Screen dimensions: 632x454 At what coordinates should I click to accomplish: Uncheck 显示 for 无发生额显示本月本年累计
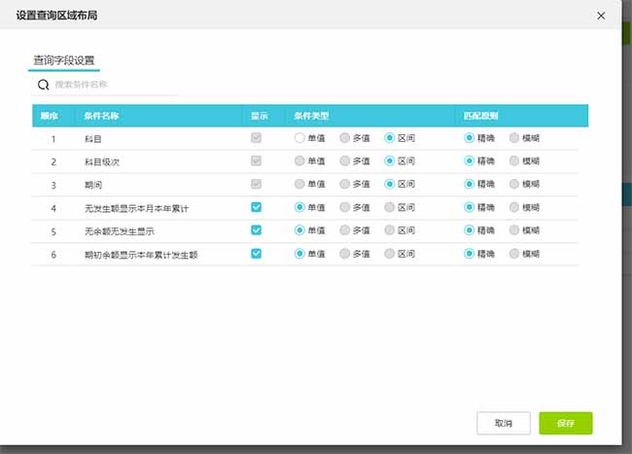pos(256,207)
